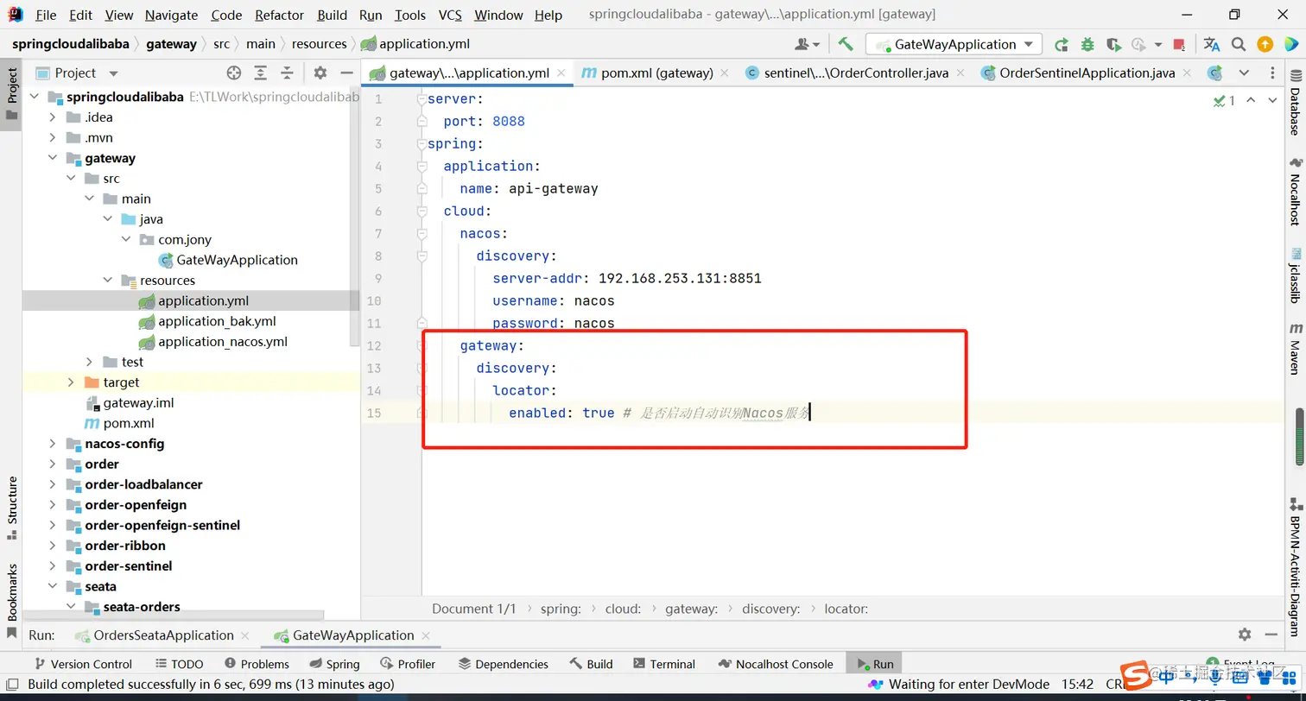Open the Project view mode dropdown

pos(113,73)
